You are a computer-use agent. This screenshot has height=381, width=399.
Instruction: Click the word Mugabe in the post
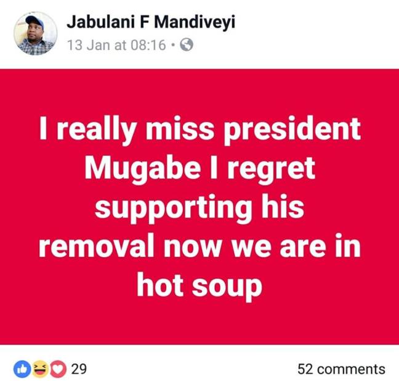[x=142, y=169]
